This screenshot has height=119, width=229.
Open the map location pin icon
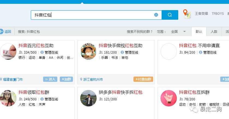[187, 14]
